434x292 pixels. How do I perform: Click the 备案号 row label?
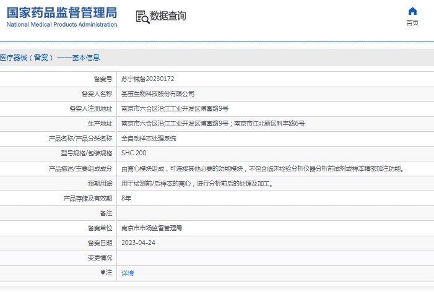pyautogui.click(x=103, y=79)
